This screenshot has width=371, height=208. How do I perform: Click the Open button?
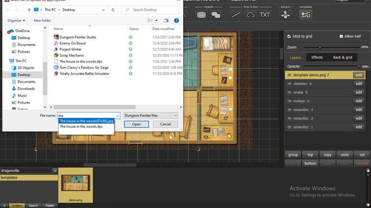[x=137, y=124]
